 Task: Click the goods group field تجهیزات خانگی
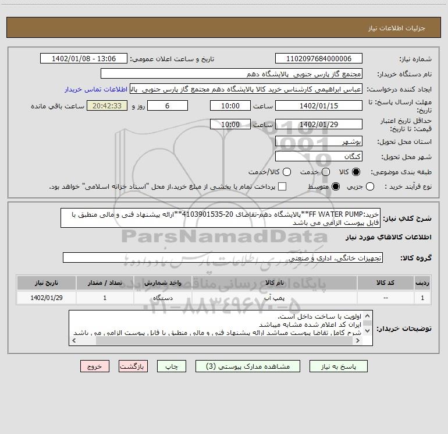223,257
